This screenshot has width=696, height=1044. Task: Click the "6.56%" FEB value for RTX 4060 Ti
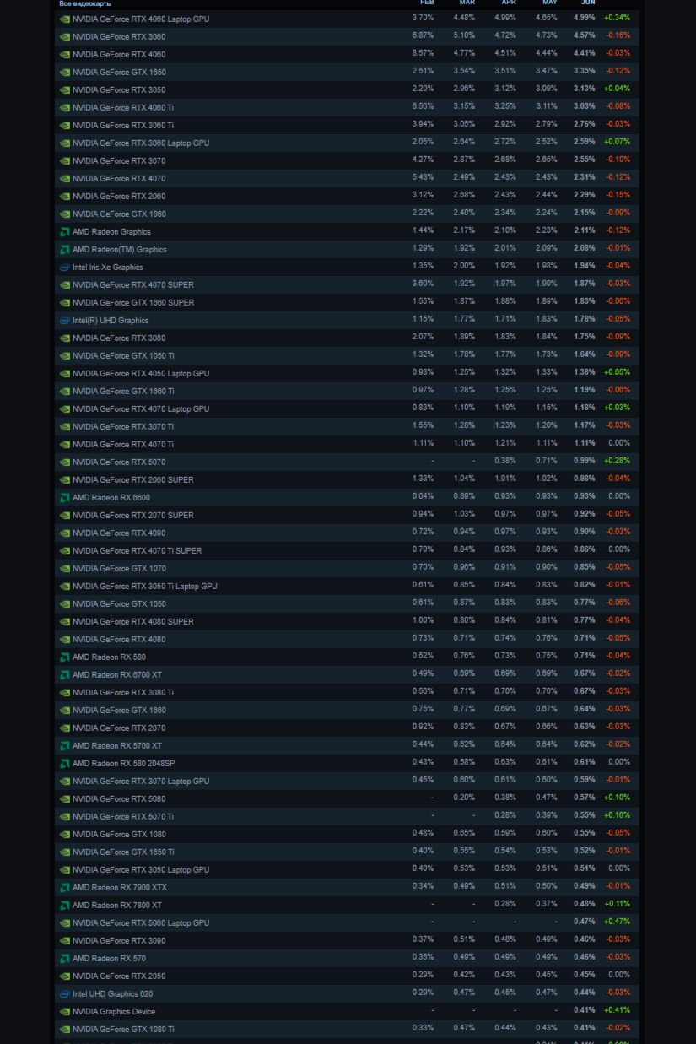pos(423,106)
